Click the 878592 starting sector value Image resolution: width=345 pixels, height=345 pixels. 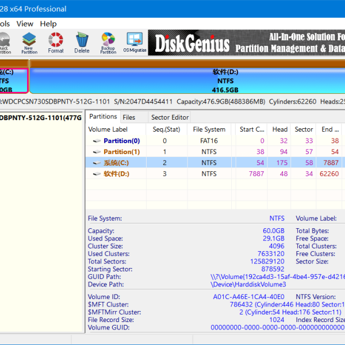273,269
